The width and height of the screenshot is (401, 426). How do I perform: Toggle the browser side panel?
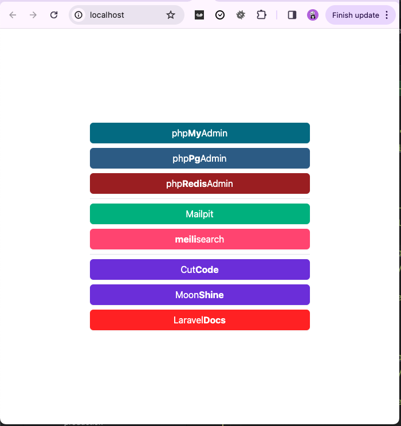point(292,15)
